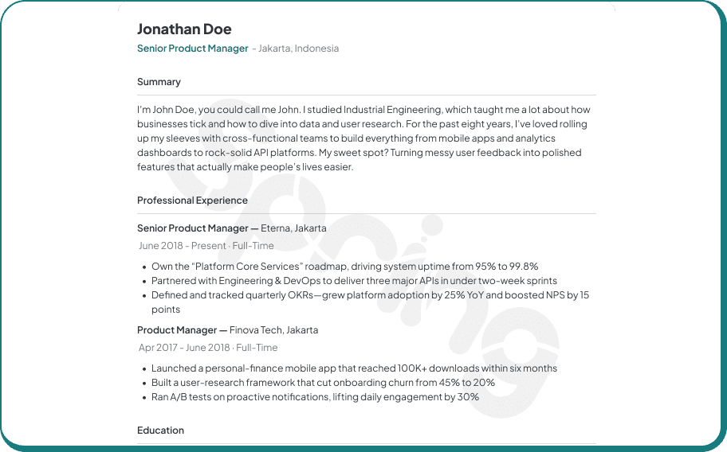Click the name heading Jonathan Doe
The height and width of the screenshot is (452, 727).
[184, 29]
